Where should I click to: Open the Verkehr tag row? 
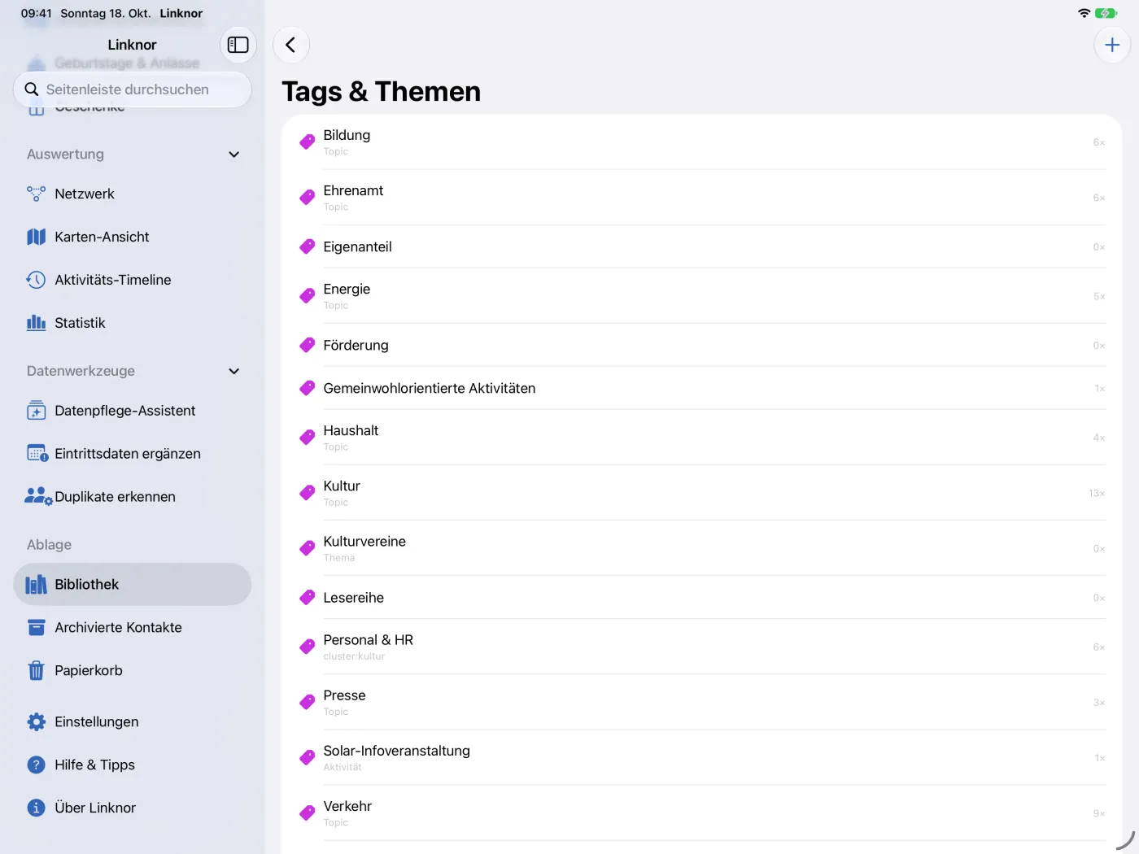pos(702,813)
